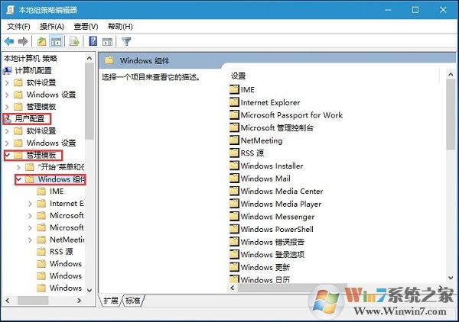Expand 软件设置 under 用户配置

pos(7,130)
